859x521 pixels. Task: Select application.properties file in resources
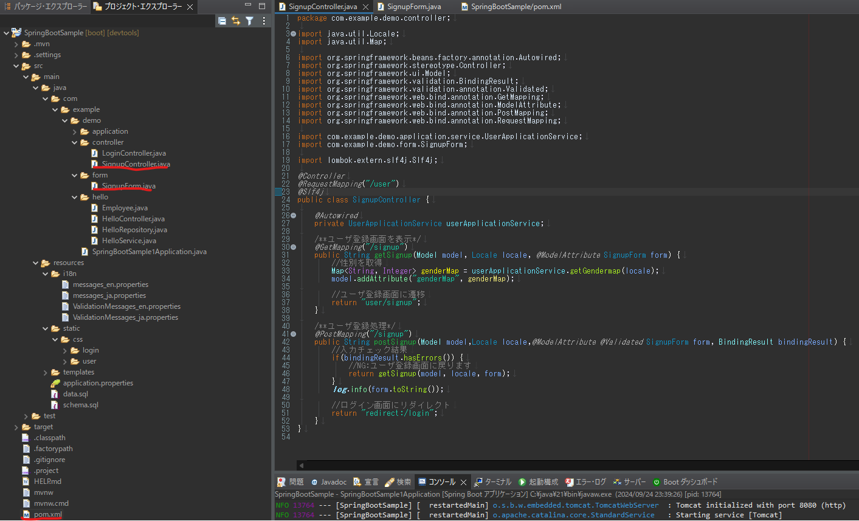click(98, 383)
